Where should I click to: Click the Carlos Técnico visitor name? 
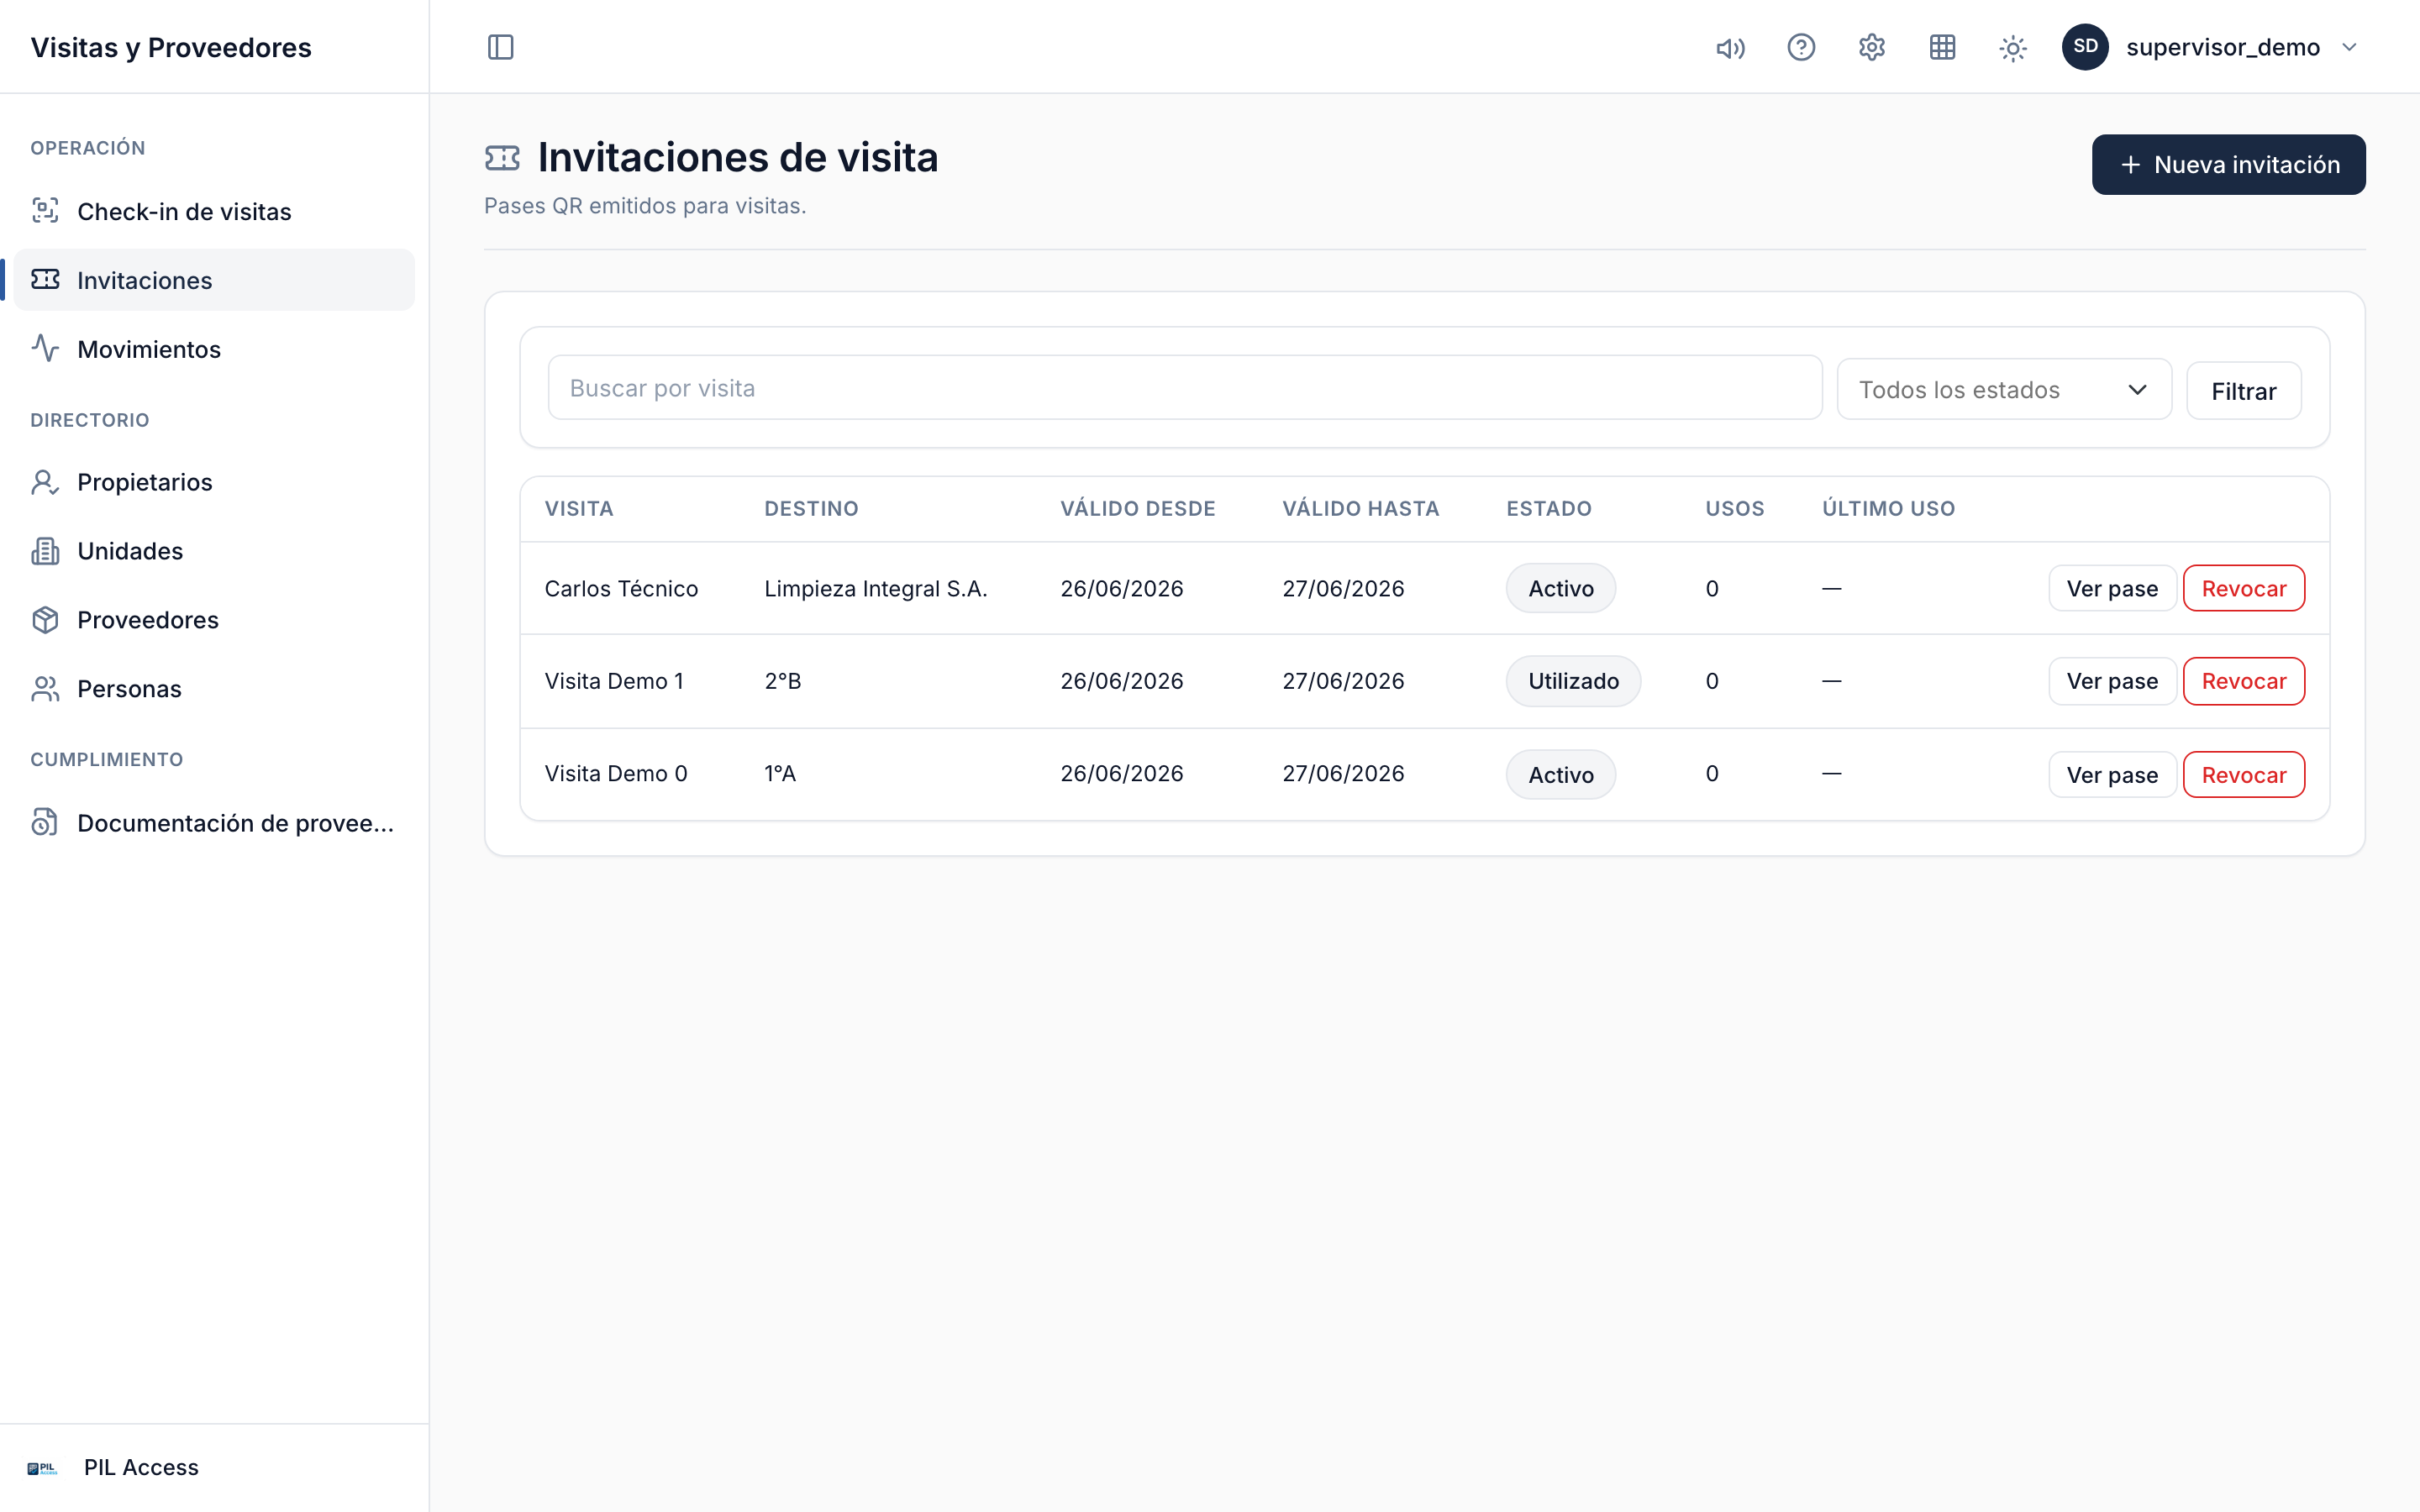tap(621, 589)
